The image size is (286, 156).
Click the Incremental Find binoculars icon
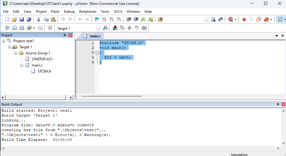221,19
